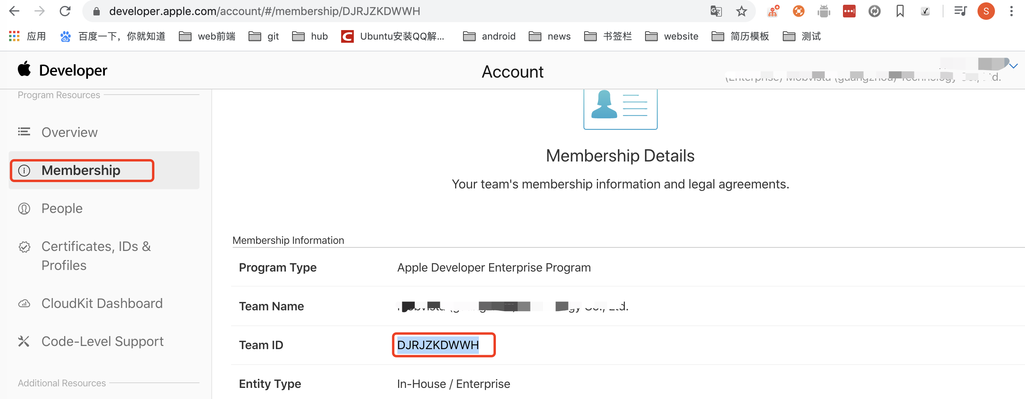Open the Google Translate extension icon
This screenshot has width=1025, height=399.
tap(716, 11)
